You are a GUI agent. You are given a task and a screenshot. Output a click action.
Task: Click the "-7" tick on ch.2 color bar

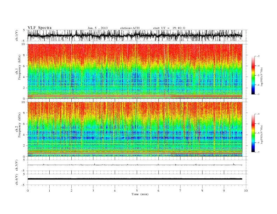(258, 152)
